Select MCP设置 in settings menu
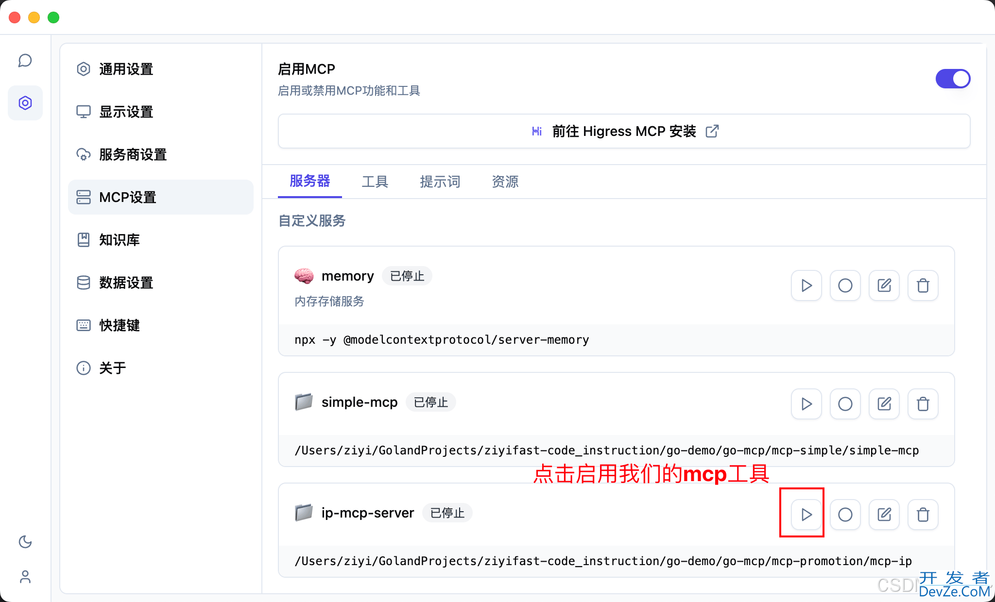The width and height of the screenshot is (995, 602). click(x=161, y=197)
